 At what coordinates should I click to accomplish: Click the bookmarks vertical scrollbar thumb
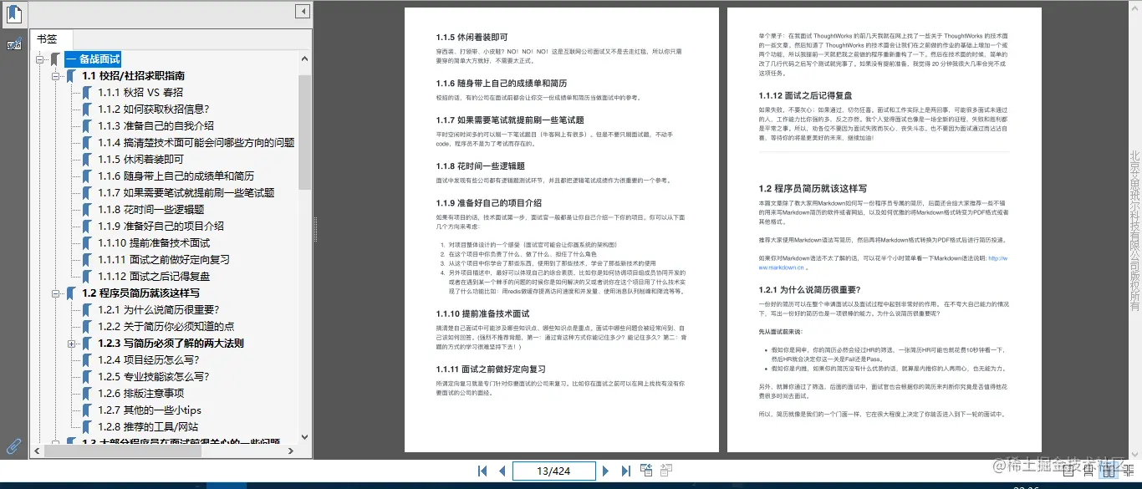tap(305, 131)
